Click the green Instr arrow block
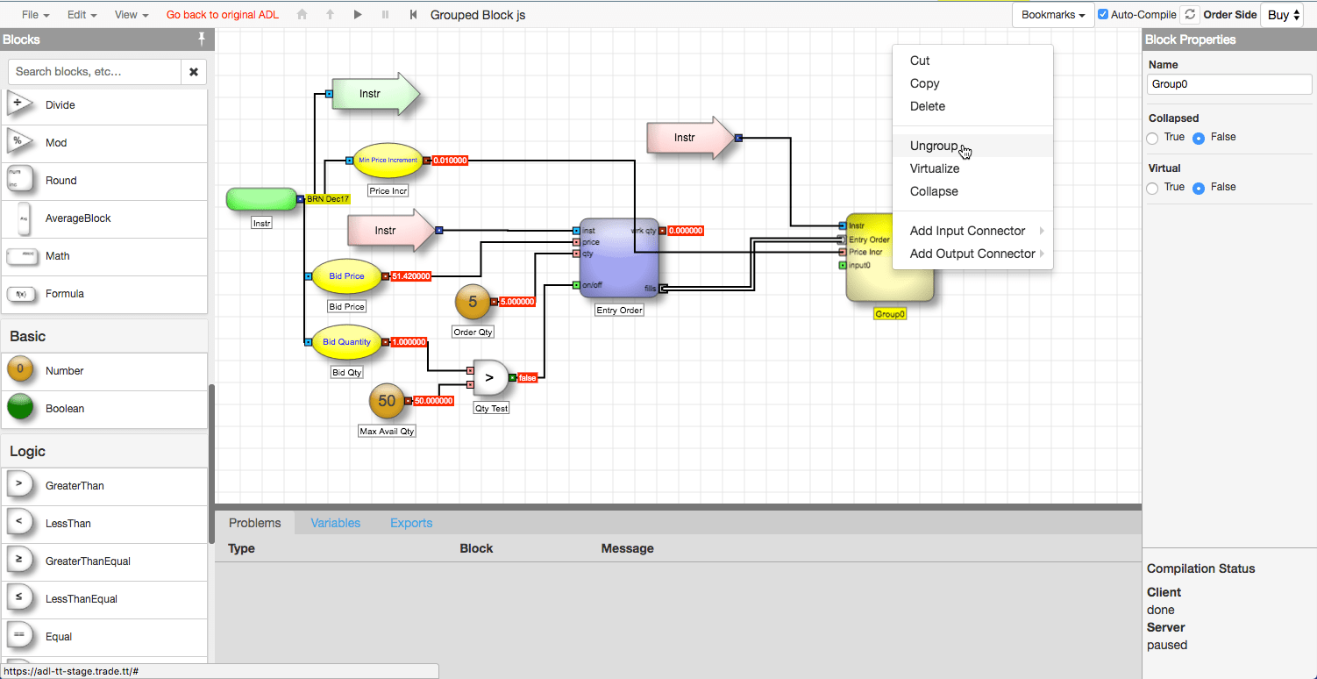 coord(377,93)
